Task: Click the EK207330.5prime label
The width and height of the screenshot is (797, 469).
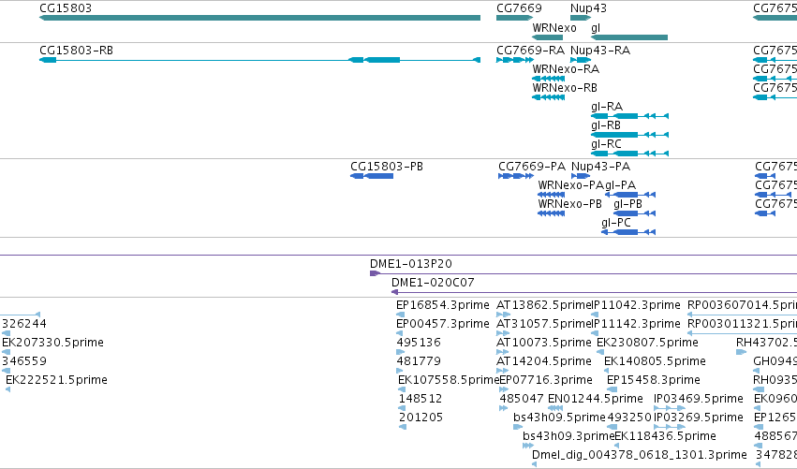Action: (52, 343)
